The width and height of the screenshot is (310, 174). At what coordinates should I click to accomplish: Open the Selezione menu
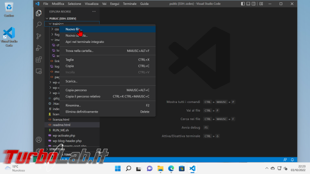tap(74, 4)
